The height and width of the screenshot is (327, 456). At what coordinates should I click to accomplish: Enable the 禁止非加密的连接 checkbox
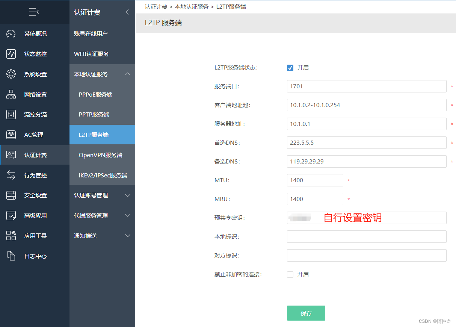[290, 274]
